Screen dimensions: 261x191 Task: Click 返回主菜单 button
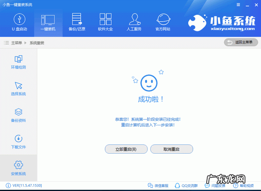[x=241, y=42]
